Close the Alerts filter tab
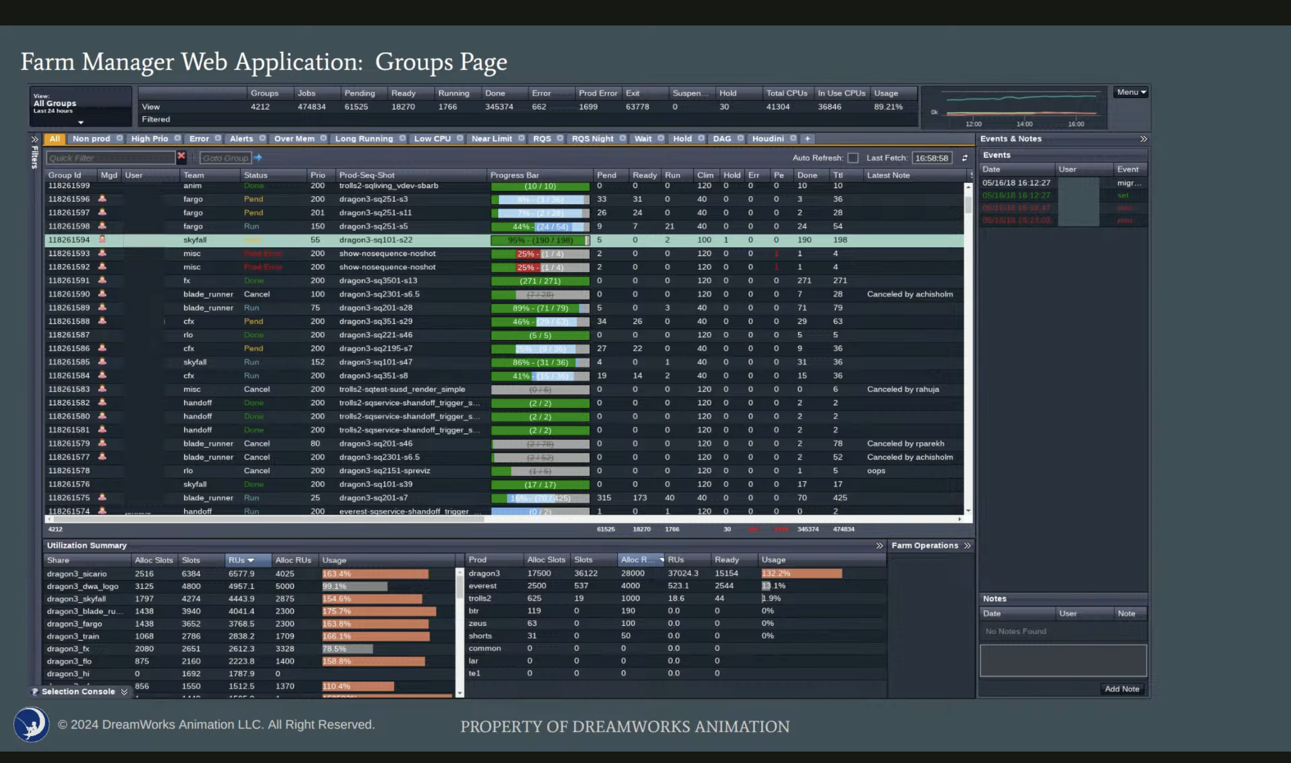The width and height of the screenshot is (1291, 763). 262,138
